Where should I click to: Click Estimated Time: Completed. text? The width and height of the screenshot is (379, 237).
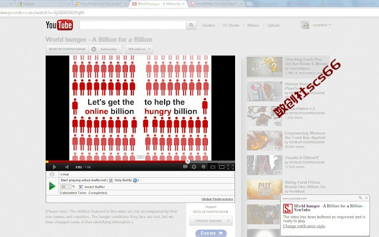point(83,193)
